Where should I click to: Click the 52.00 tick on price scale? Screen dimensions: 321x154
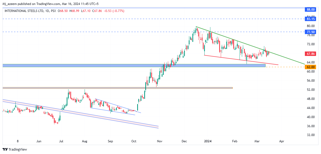[311, 90]
